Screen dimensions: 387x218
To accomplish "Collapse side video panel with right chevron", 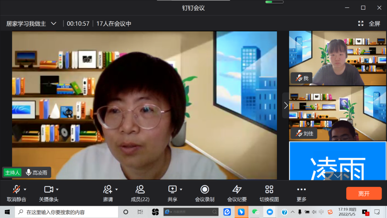I will click(x=286, y=105).
